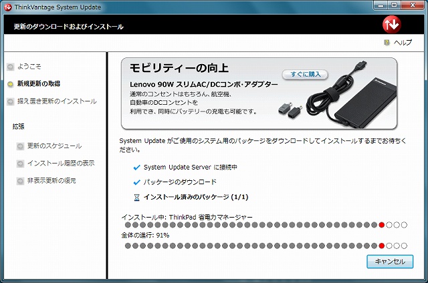The width and height of the screenshot is (428, 283).
Task: Open the ヘルプ help link
Action: pos(403,43)
